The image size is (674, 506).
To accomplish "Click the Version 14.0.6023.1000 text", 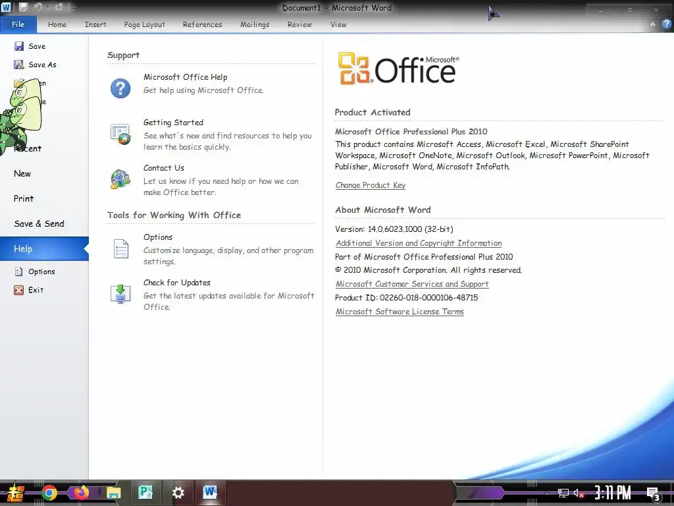I will pyautogui.click(x=394, y=229).
